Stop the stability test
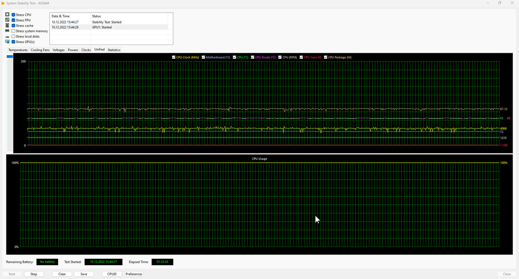Viewport: 519px width, 279px height. (x=34, y=274)
